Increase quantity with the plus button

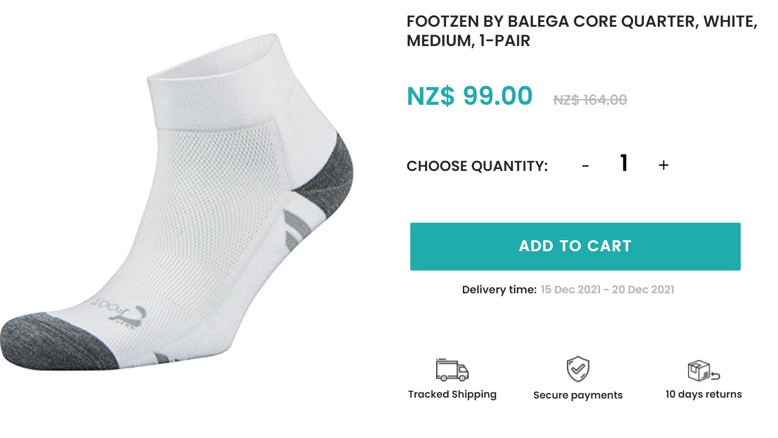[x=663, y=165]
